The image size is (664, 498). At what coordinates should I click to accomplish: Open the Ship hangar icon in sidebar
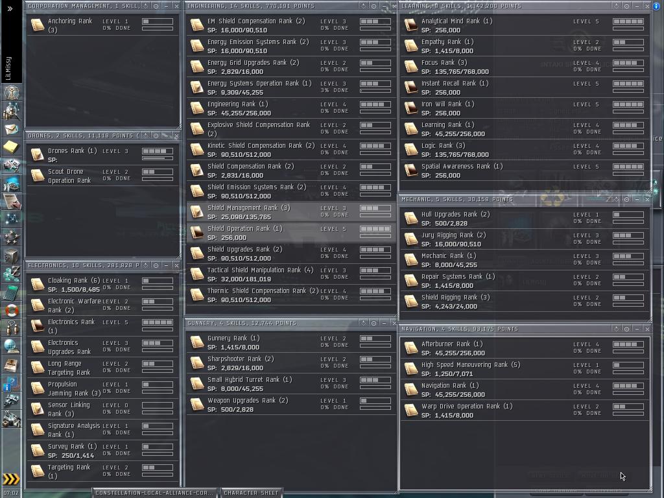pyautogui.click(x=12, y=401)
